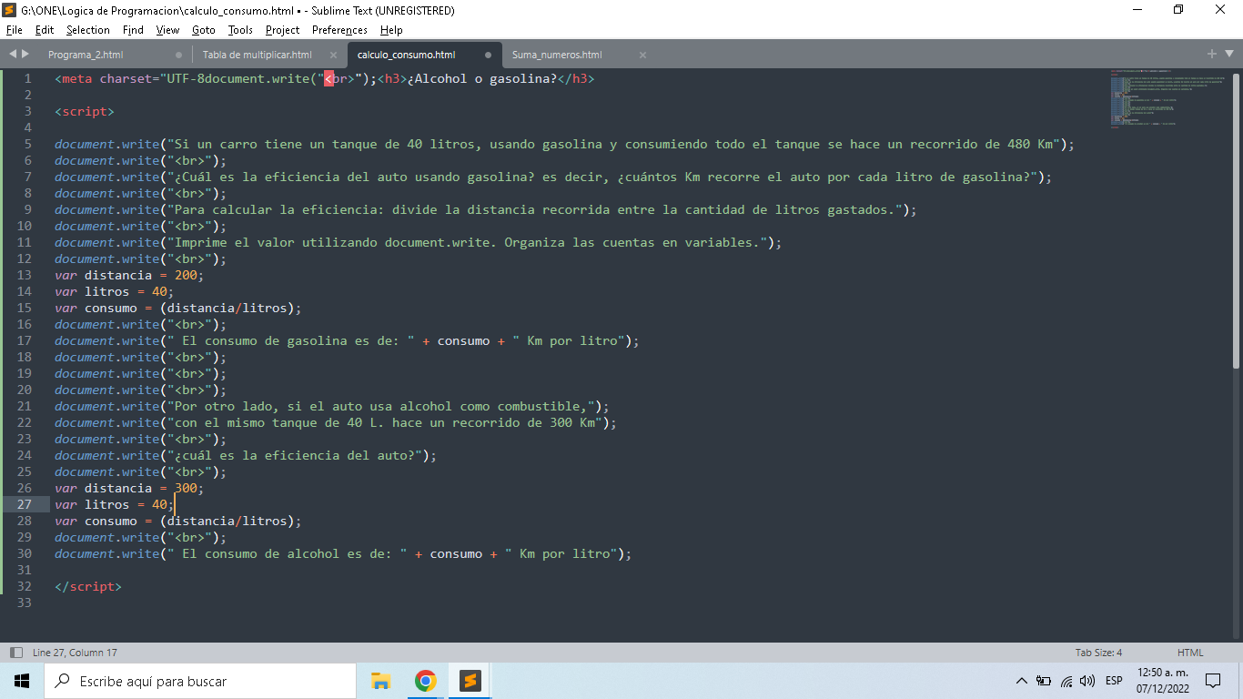Close the Tabla de multiplicar.html tab

click(x=333, y=55)
